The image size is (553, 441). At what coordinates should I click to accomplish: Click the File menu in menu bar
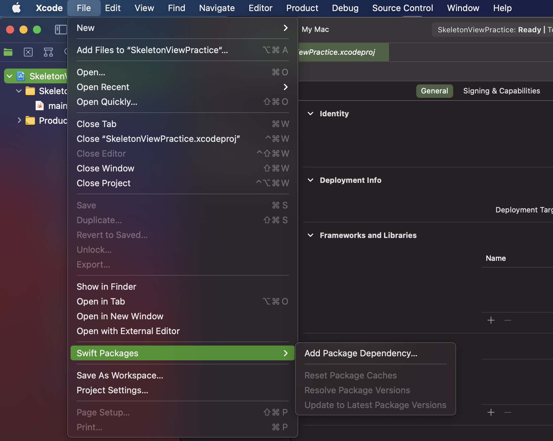[84, 8]
